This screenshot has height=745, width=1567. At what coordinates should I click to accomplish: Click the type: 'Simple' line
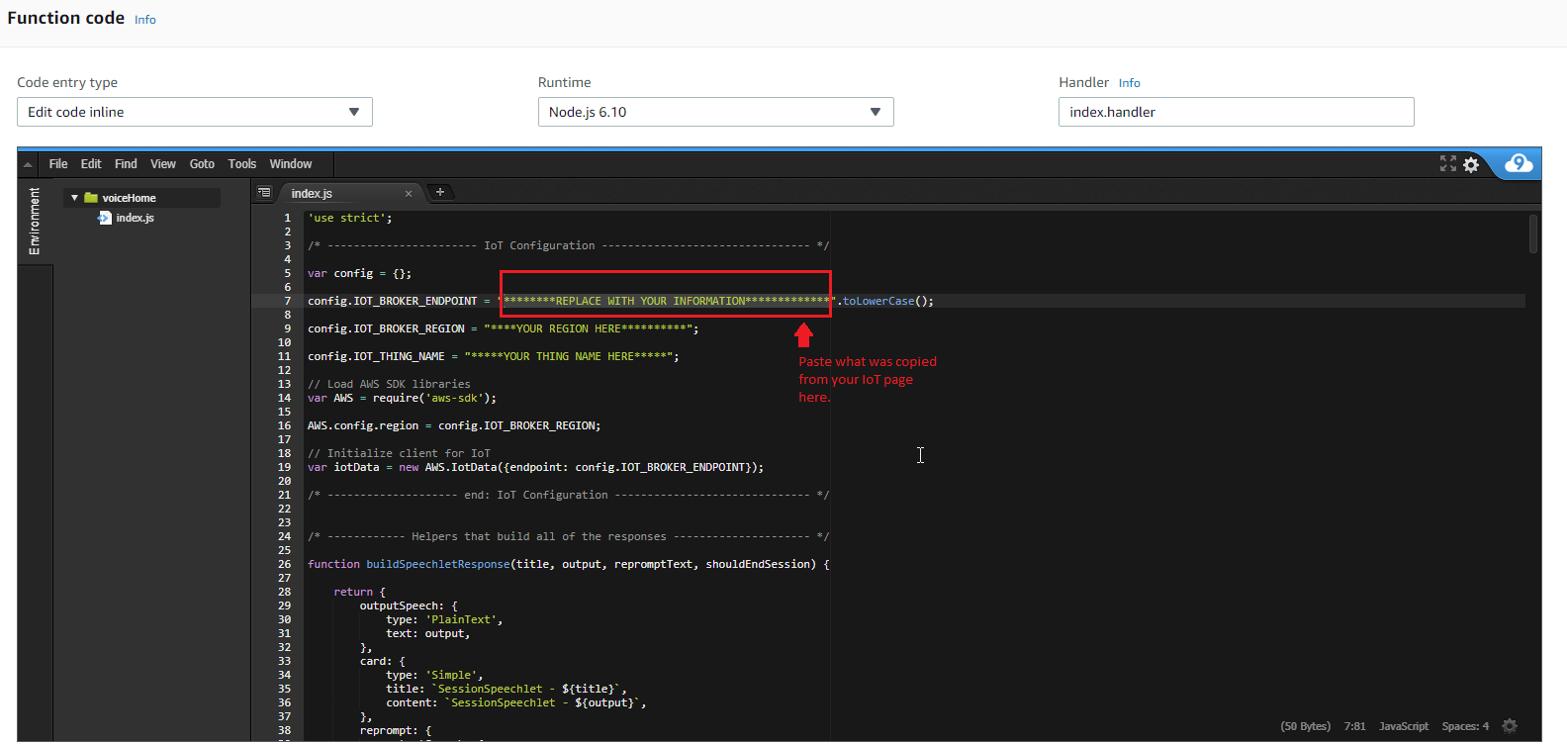point(434,675)
